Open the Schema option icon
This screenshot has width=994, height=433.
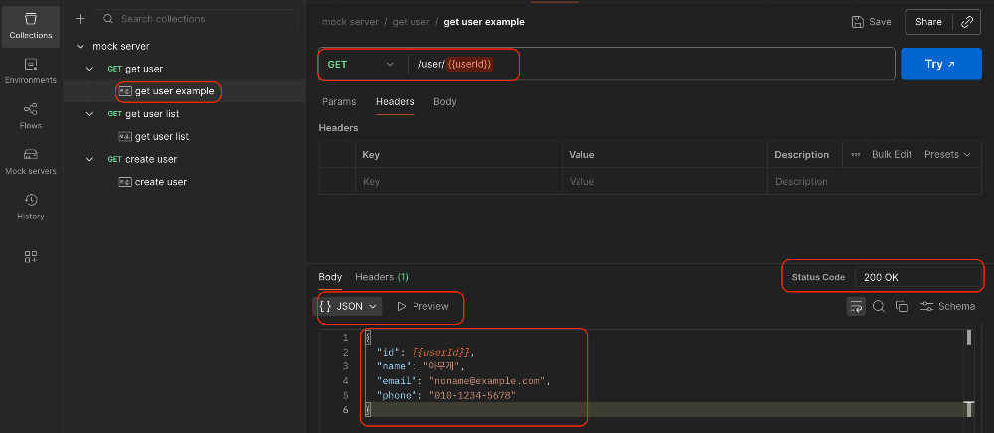pyautogui.click(x=926, y=307)
